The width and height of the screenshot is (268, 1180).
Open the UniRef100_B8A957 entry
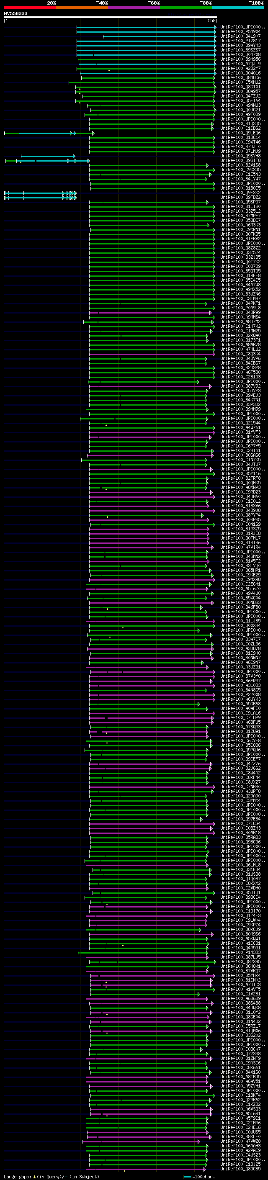(240, 92)
